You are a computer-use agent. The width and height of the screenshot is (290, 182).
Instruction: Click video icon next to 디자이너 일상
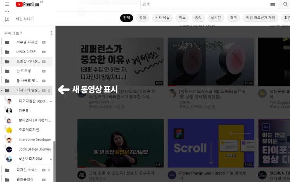pyautogui.click(x=44, y=90)
